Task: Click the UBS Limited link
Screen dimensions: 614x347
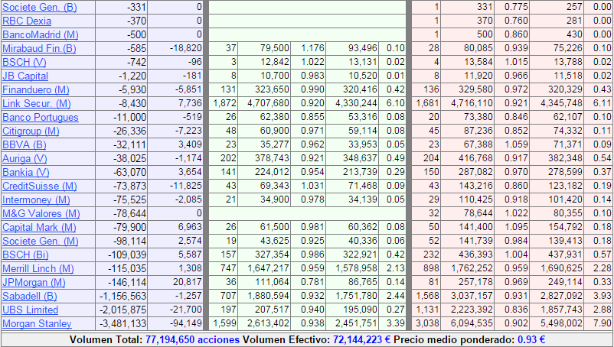Action: point(30,310)
